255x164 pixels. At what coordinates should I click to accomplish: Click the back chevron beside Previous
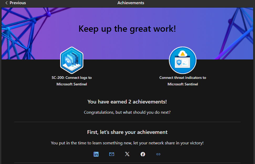tap(6, 3)
